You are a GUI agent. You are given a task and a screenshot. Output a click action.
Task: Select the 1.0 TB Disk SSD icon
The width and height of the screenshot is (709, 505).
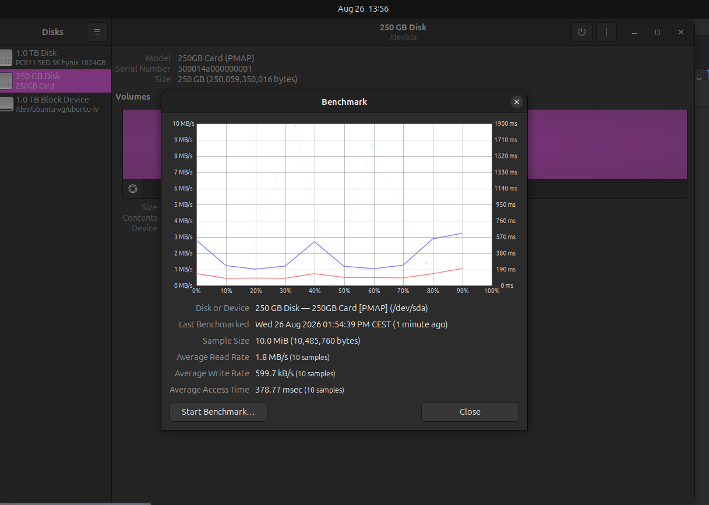click(5, 57)
